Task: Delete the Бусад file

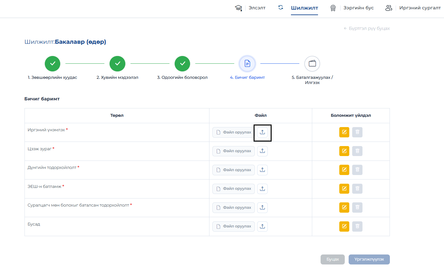Action: (357, 226)
